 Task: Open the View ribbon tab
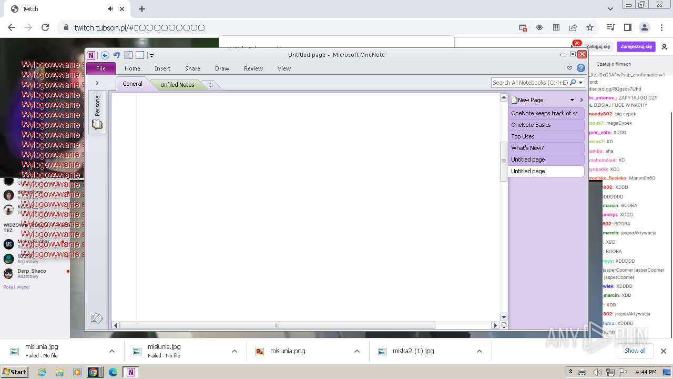pos(284,68)
